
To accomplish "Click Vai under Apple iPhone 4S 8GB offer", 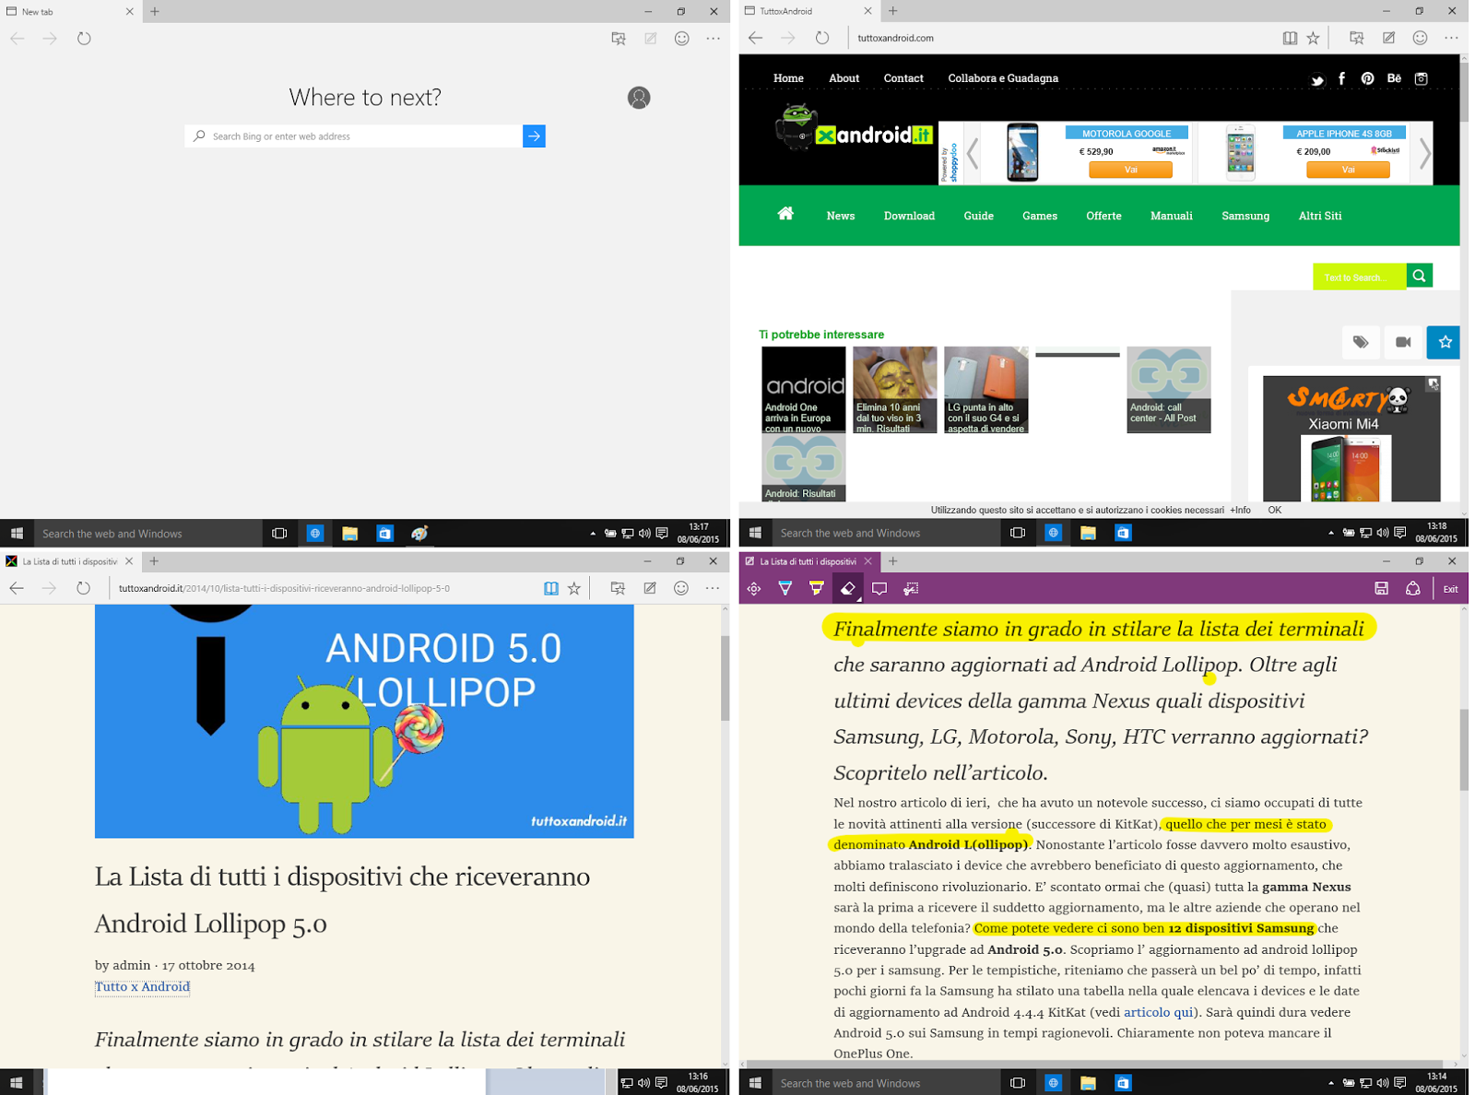I will [x=1348, y=170].
